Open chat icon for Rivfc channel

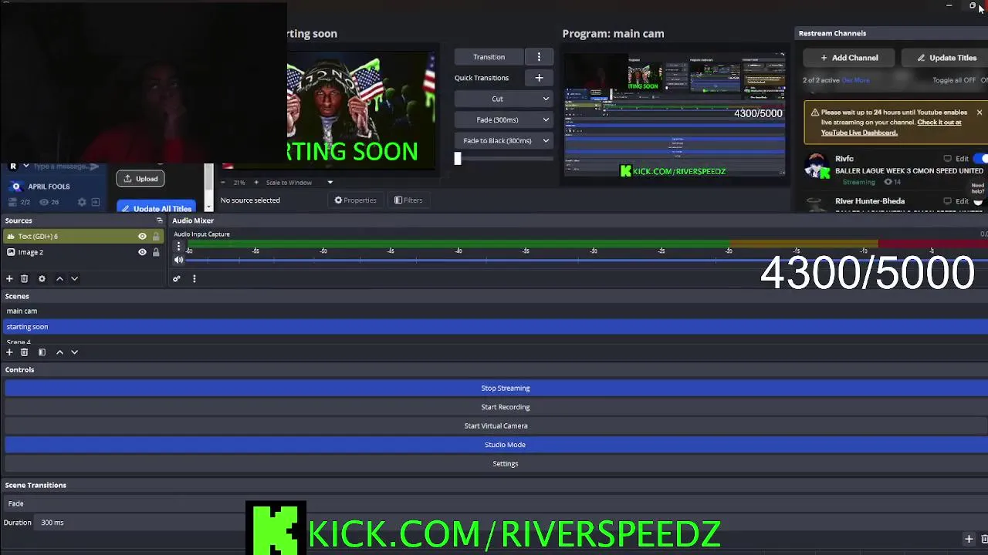click(x=947, y=159)
